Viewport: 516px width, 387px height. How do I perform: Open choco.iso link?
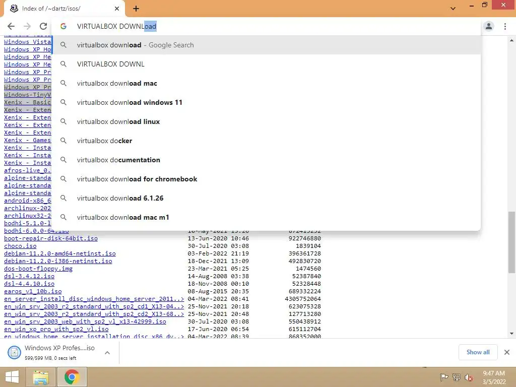[x=20, y=246]
